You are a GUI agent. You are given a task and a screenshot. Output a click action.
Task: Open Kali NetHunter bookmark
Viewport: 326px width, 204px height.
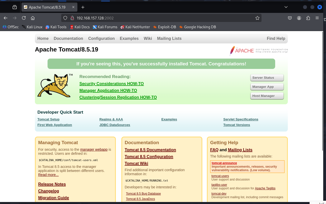(x=135, y=27)
